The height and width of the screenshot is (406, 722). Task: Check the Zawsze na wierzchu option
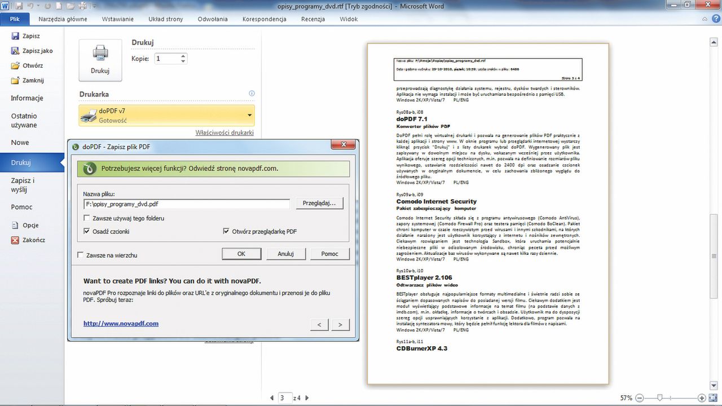click(x=81, y=255)
